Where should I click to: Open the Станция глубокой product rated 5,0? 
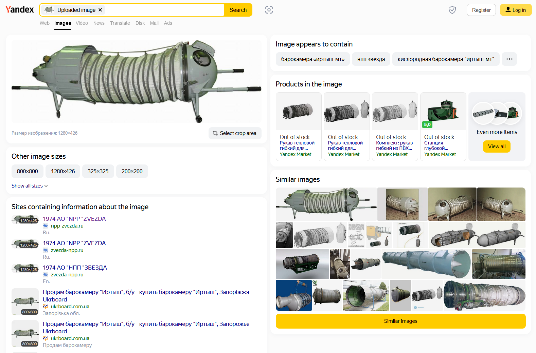[x=443, y=126]
